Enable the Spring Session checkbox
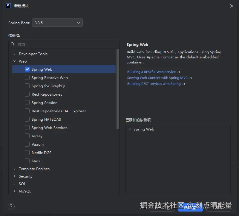Viewport: 239px width, 216px height. tap(27, 102)
